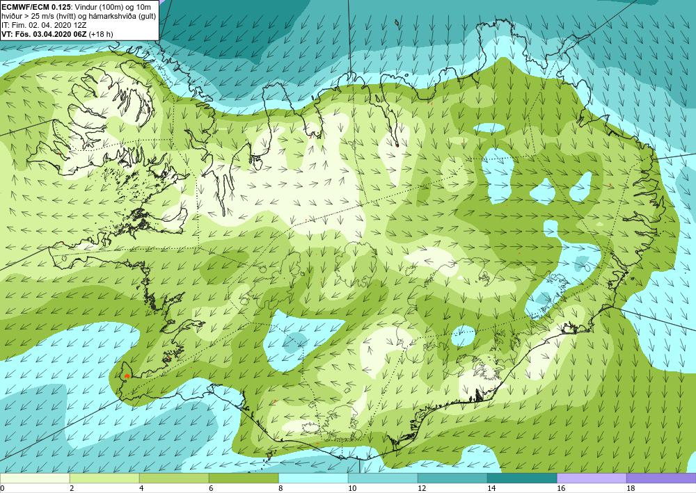Click the '10' label on the wind scale
Viewport: 696px width, 493px height.
click(x=352, y=489)
